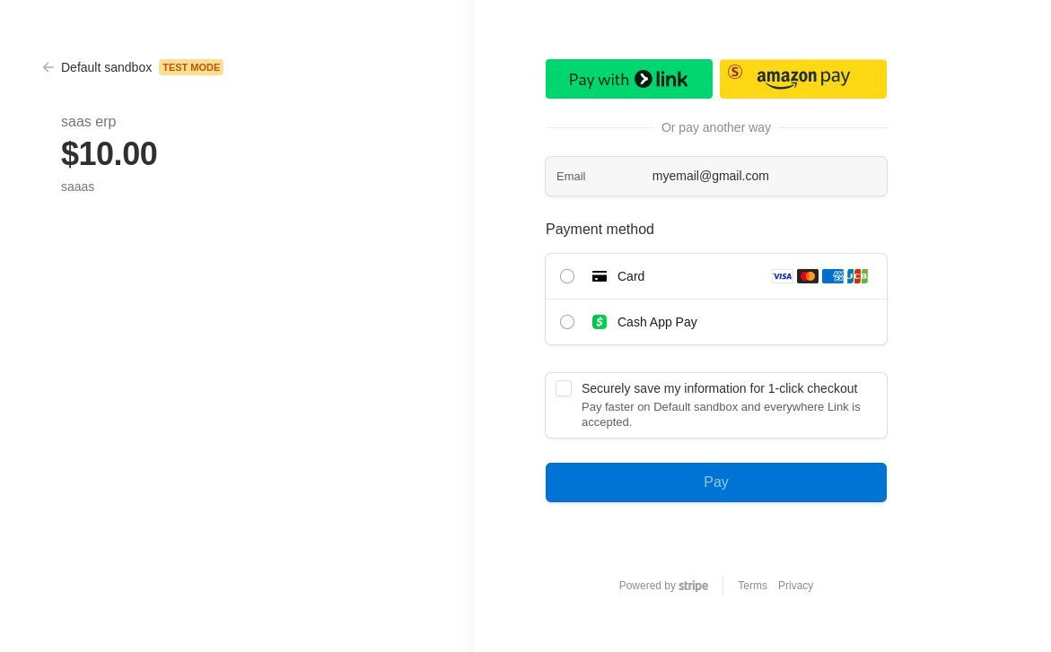The image size is (1051, 652).
Task: Click the green Cash App icon
Action: tap(600, 322)
